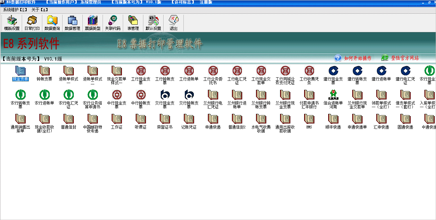436x220 pixels.
Task: Select the 中行现金支票 icon
Action: click(116, 99)
